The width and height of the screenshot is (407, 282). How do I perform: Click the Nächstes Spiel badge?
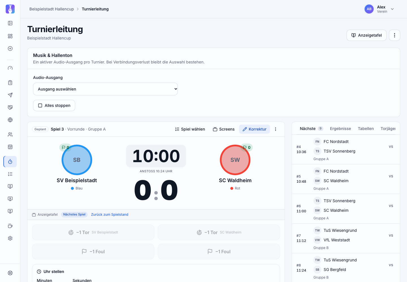[x=74, y=215]
